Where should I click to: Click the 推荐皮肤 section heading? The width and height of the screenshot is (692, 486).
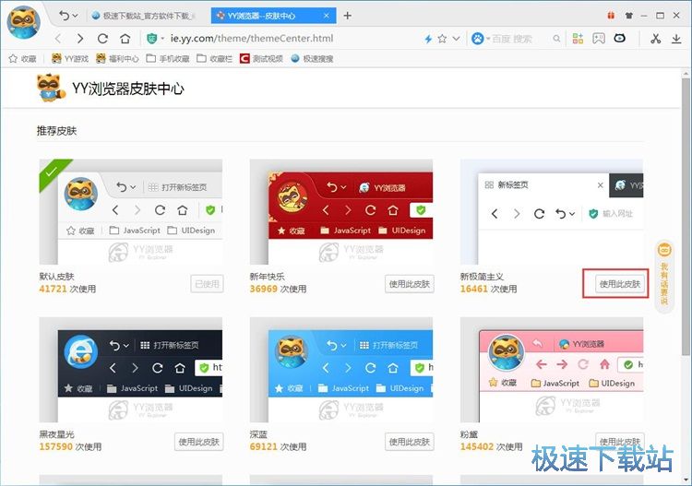coord(56,131)
